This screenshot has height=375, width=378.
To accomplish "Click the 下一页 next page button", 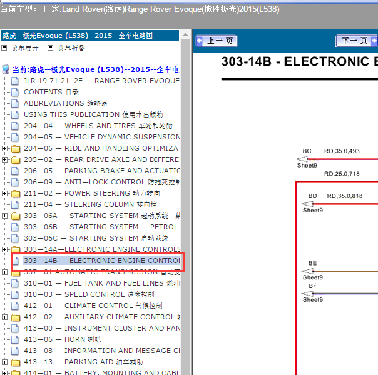I will (x=356, y=41).
